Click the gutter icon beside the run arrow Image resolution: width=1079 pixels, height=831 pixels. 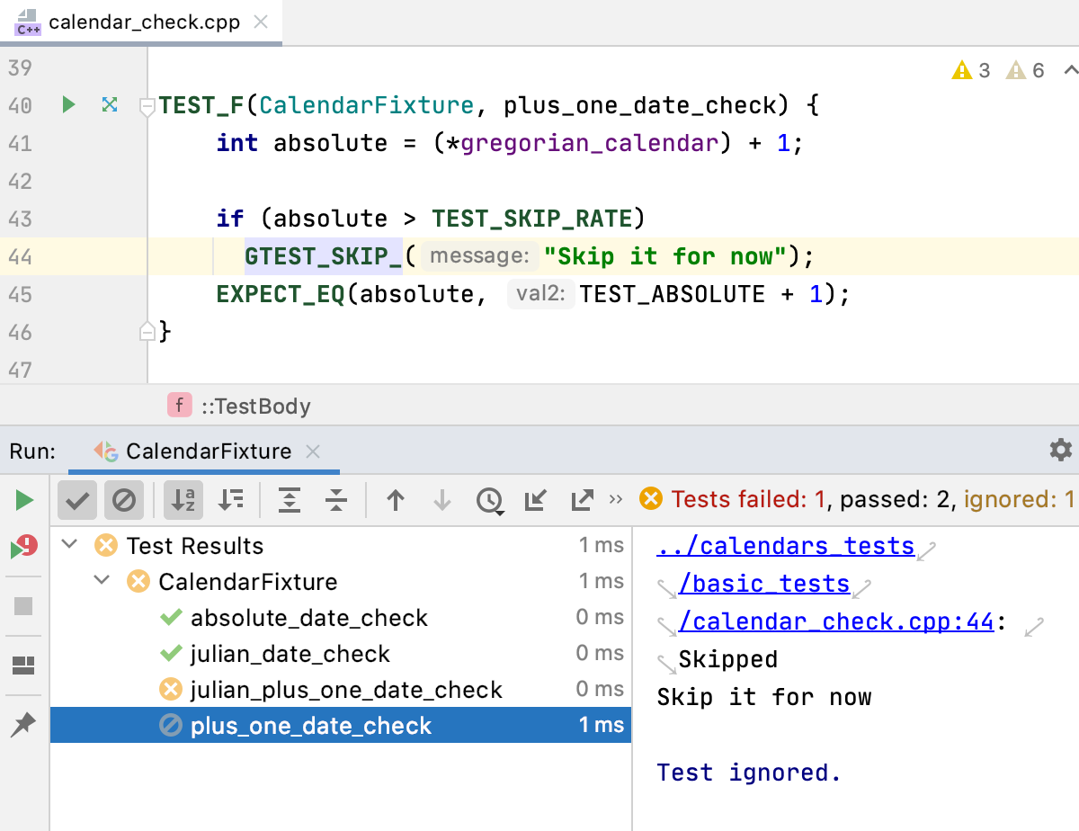coord(110,105)
